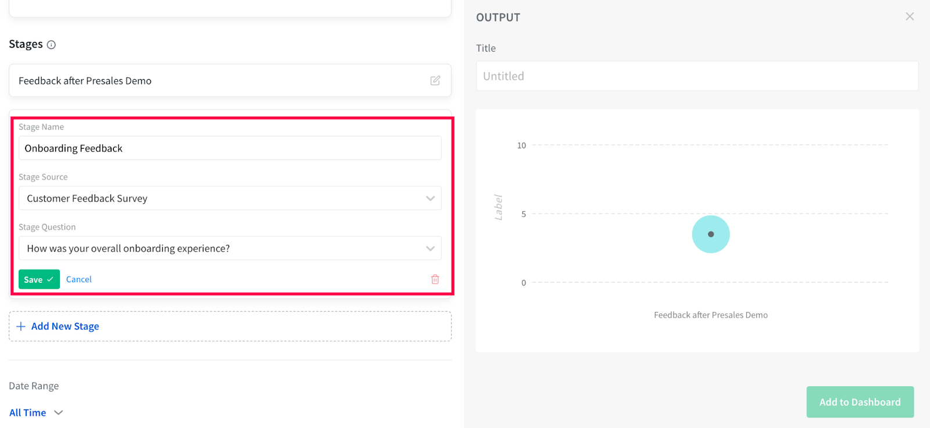Click the Stage Name input with Onboarding Feedback

(x=230, y=149)
